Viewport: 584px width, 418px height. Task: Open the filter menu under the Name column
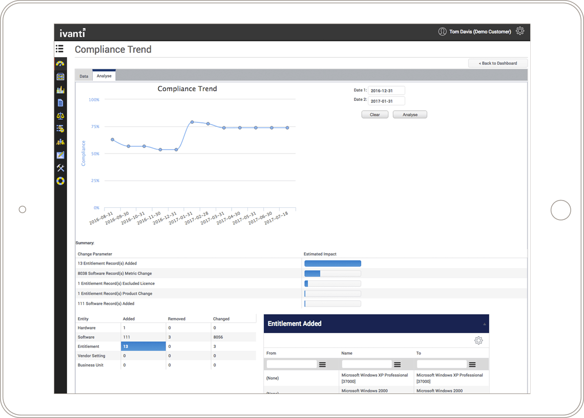(398, 364)
